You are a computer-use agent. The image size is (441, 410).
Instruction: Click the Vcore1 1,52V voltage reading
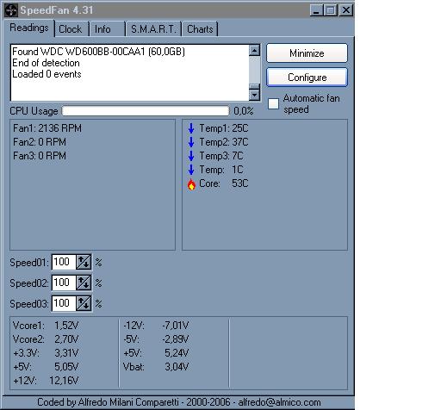(x=46, y=326)
